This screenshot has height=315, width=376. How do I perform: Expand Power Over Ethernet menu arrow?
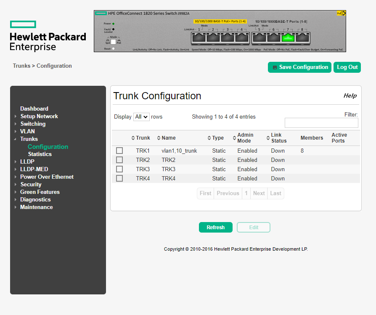point(16,177)
